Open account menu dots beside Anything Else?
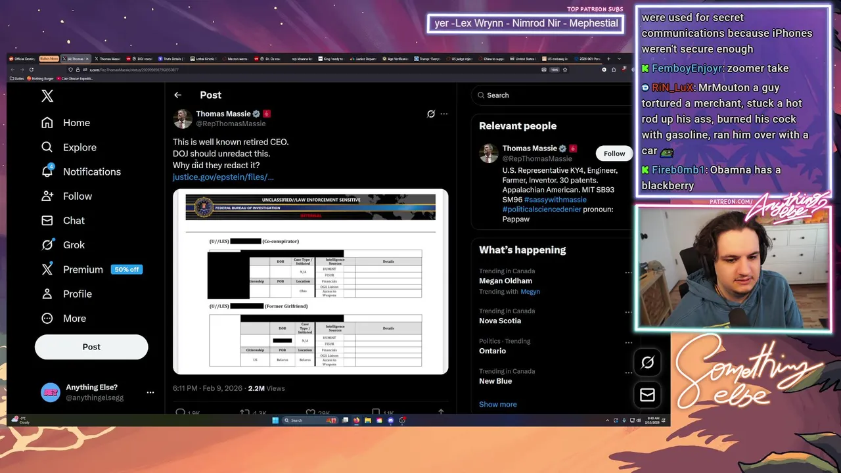The width and height of the screenshot is (841, 473). tap(150, 392)
